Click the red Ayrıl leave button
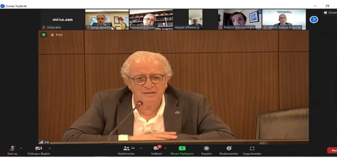 tap(333, 150)
